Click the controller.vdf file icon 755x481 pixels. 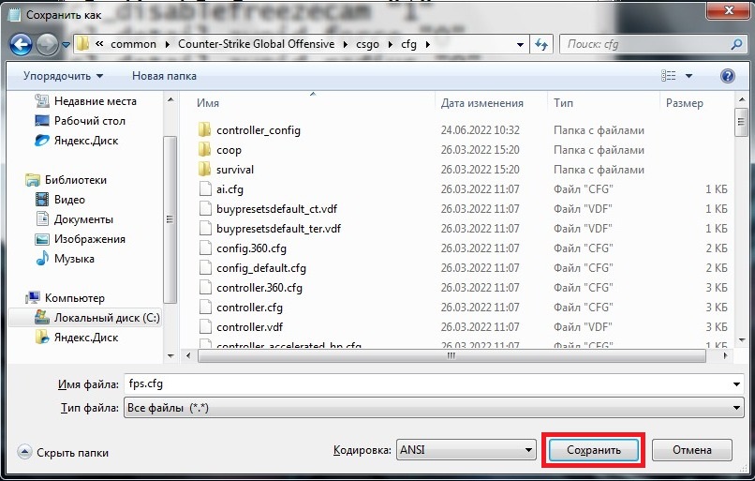[x=205, y=327]
